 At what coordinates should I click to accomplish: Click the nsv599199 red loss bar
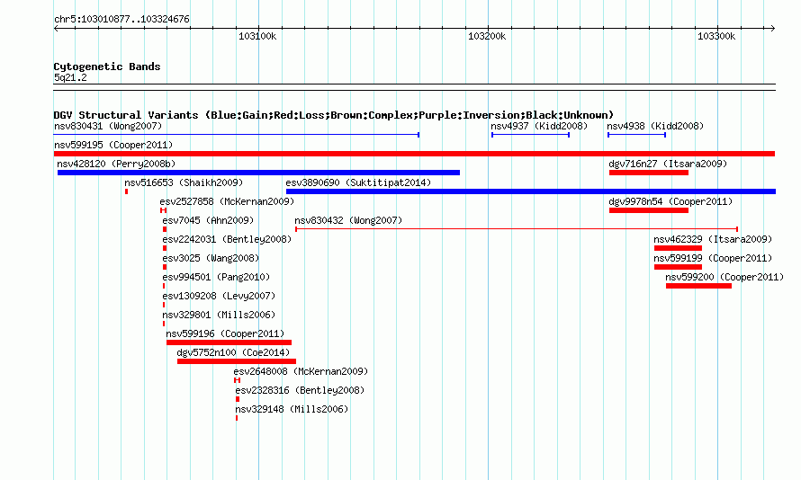[678, 267]
